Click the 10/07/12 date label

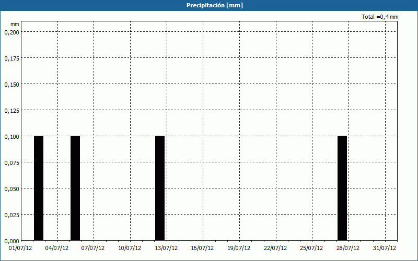[130, 248]
